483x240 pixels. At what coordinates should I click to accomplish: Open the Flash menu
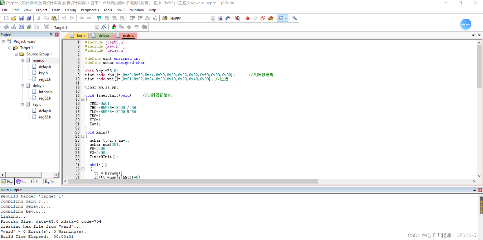[56, 10]
